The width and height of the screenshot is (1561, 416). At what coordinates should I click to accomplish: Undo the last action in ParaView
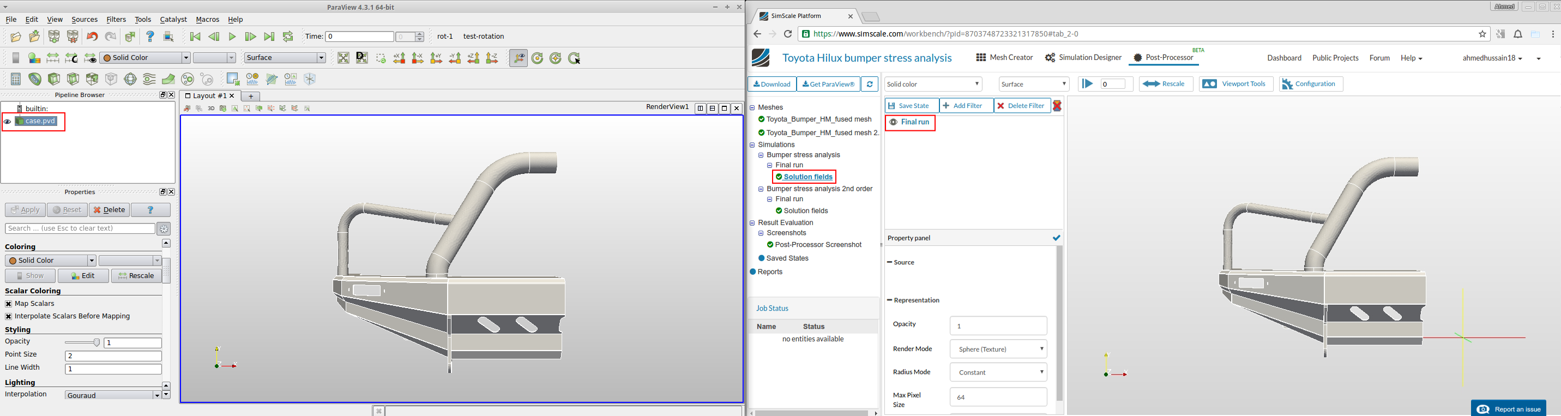(92, 37)
